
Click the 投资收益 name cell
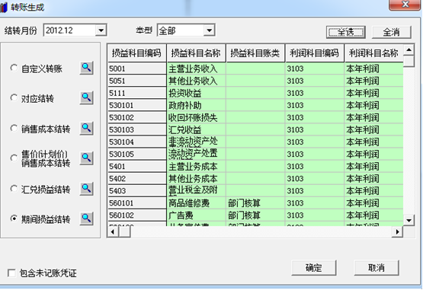197,93
